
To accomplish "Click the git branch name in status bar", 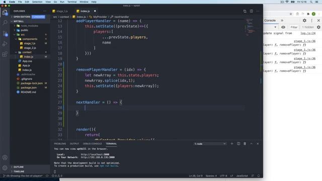I will (x=23, y=176).
